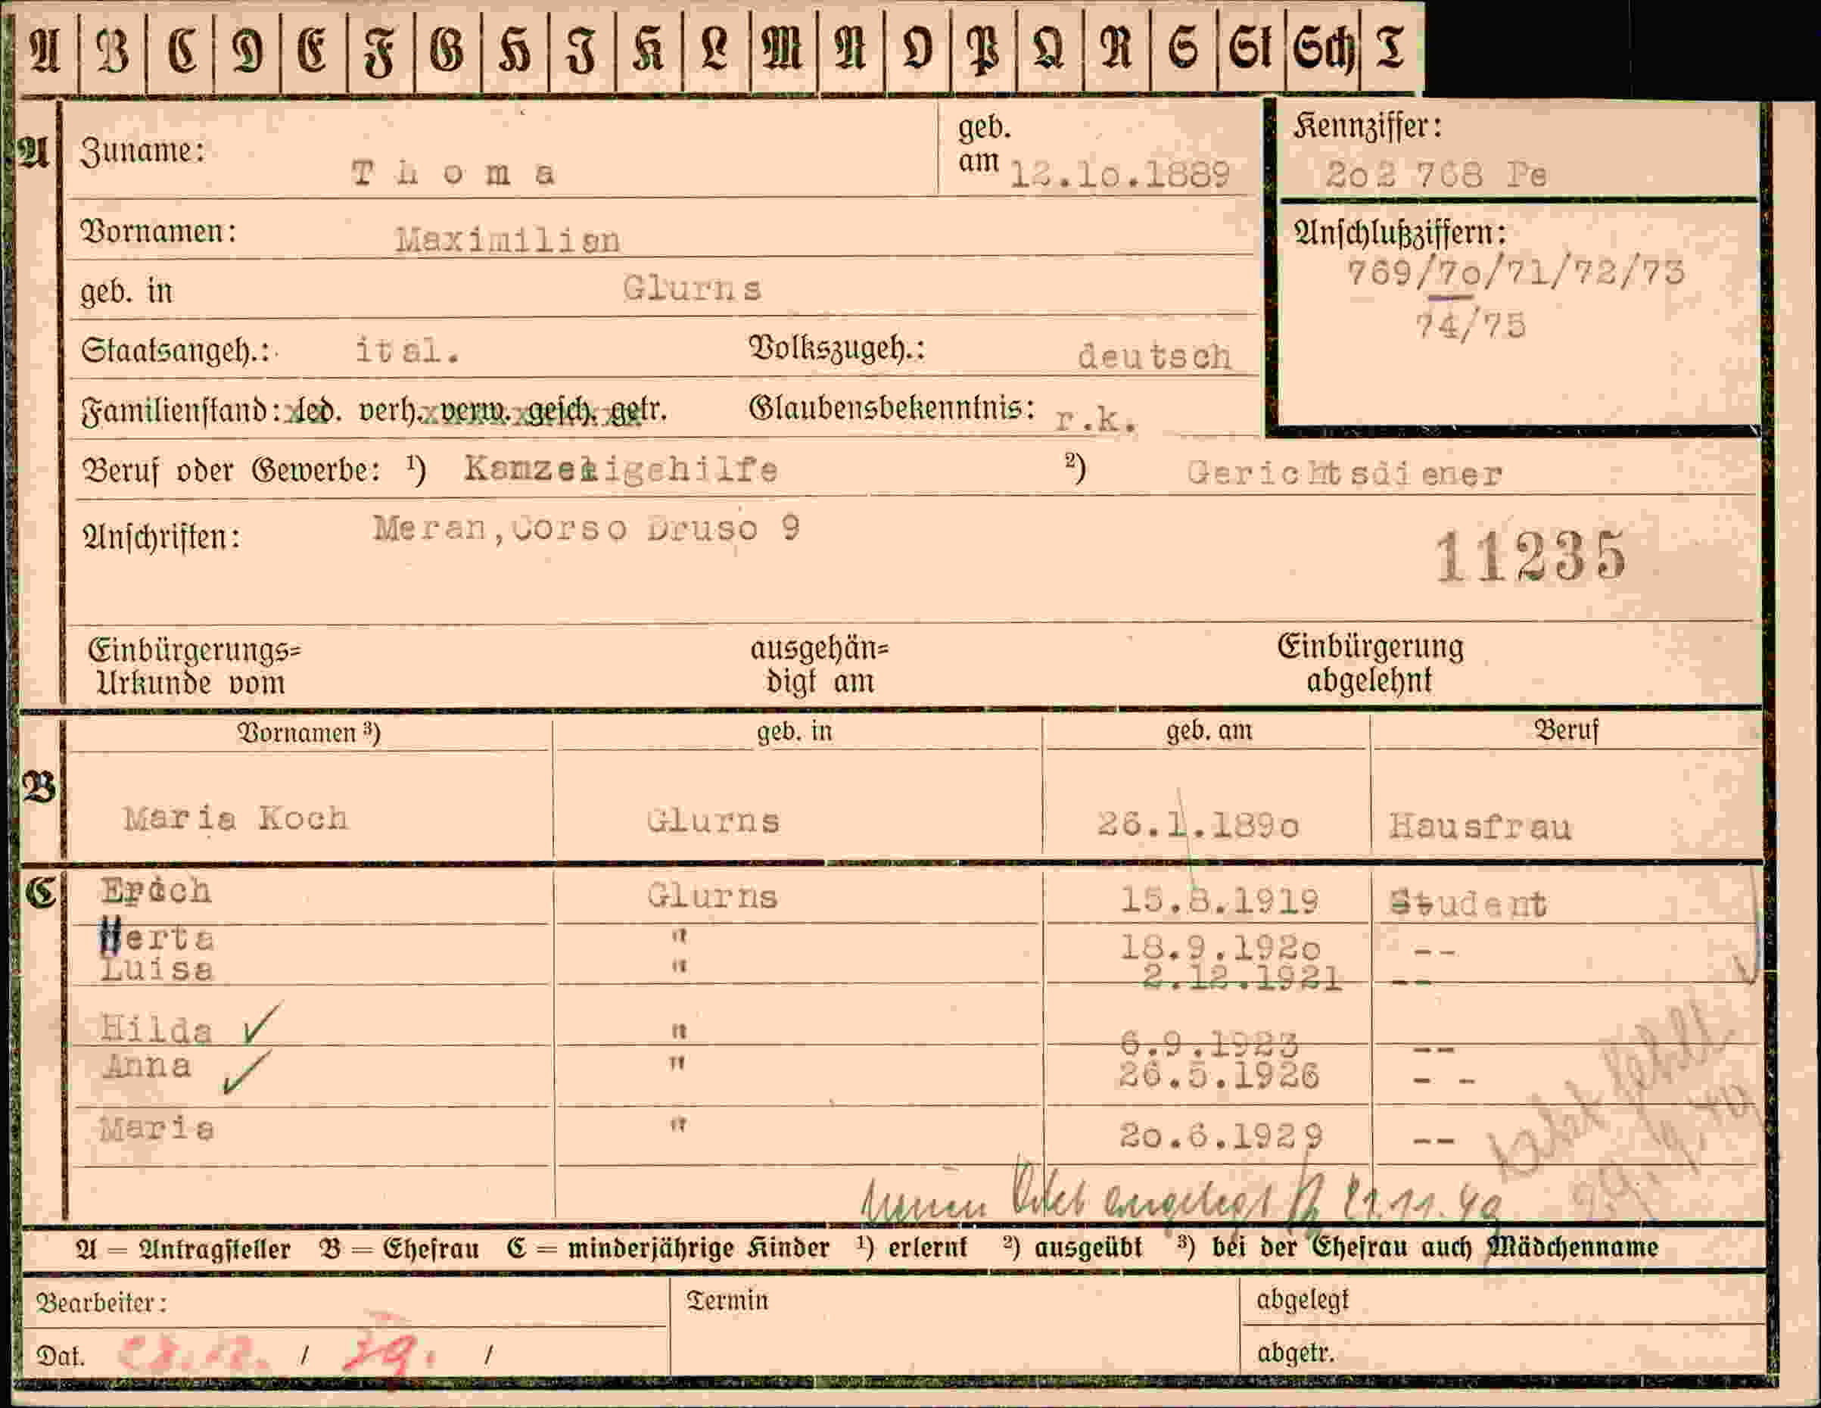1821x1408 pixels.
Task: Click the child name 'Hilda'
Action: pyautogui.click(x=156, y=1030)
